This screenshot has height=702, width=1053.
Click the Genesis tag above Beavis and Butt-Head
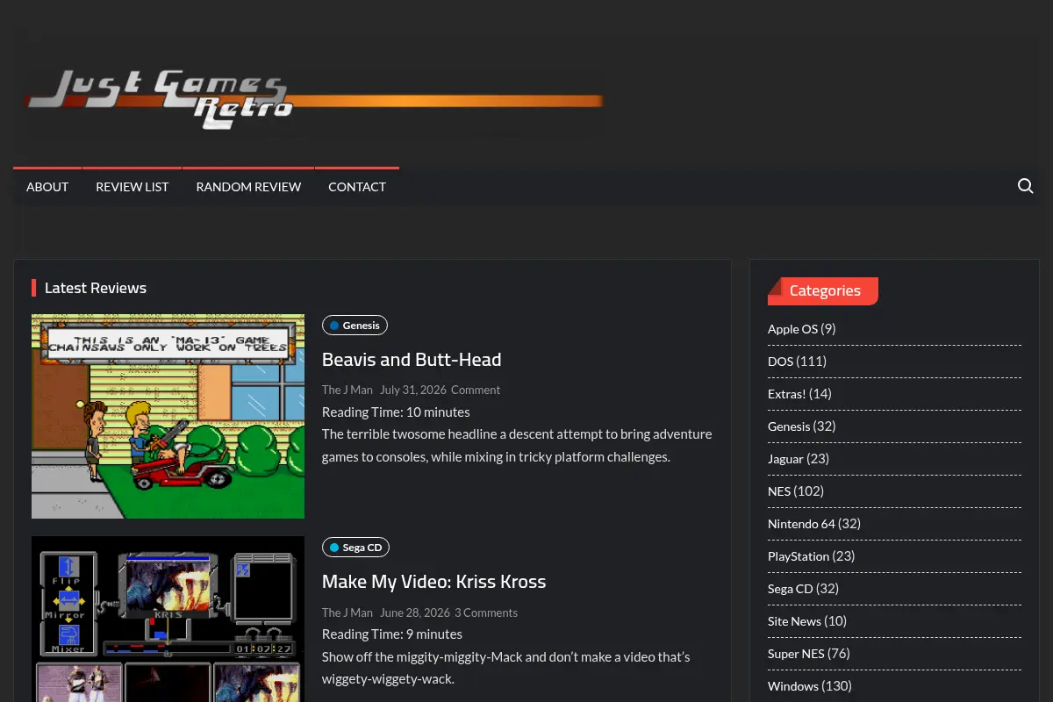pyautogui.click(x=355, y=325)
